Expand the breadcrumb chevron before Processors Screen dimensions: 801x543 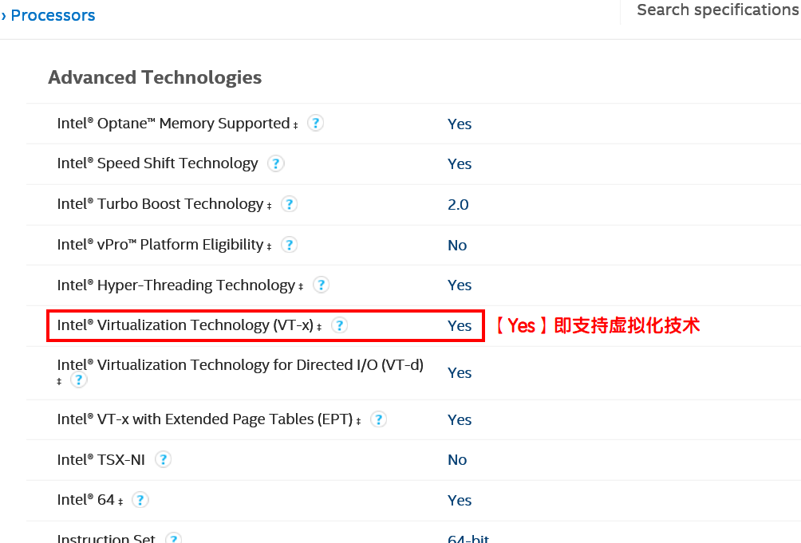coord(6,14)
